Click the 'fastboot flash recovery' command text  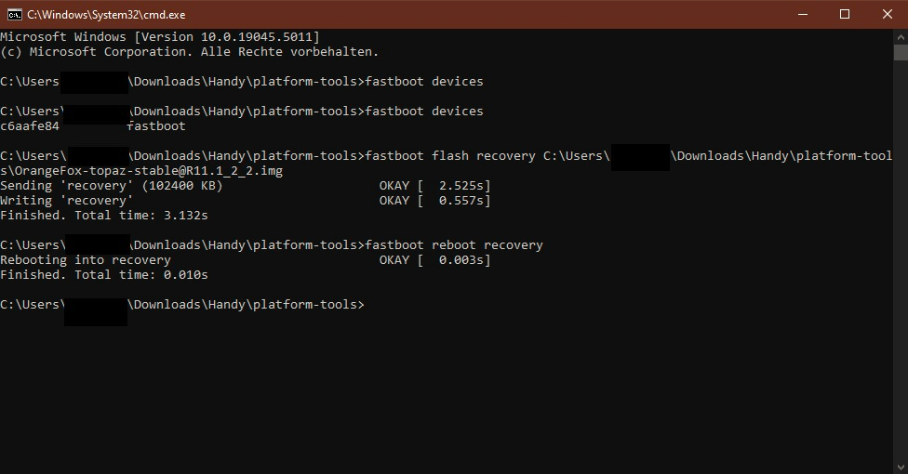tap(450, 156)
